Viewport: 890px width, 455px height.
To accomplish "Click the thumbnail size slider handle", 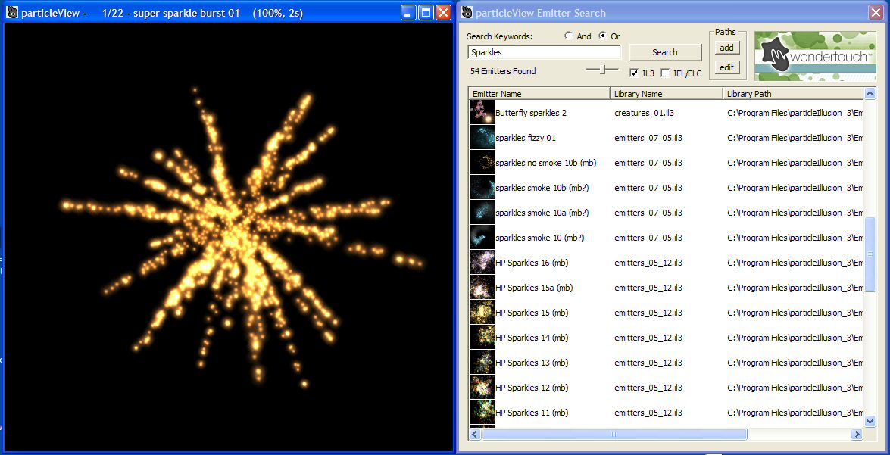I will (603, 70).
